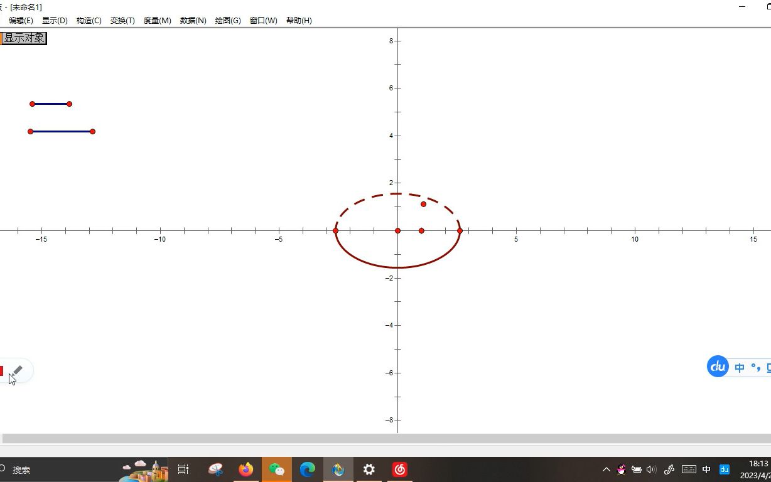The width and height of the screenshot is (771, 482).
Task: Open Microsoft Edge from the taskbar
Action: click(x=308, y=469)
